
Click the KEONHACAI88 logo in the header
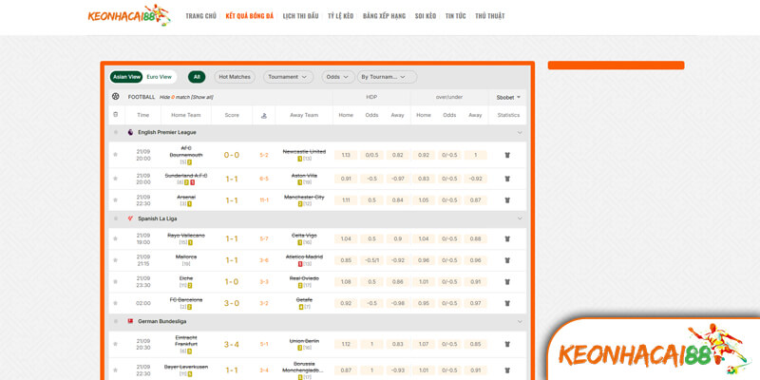pyautogui.click(x=128, y=16)
